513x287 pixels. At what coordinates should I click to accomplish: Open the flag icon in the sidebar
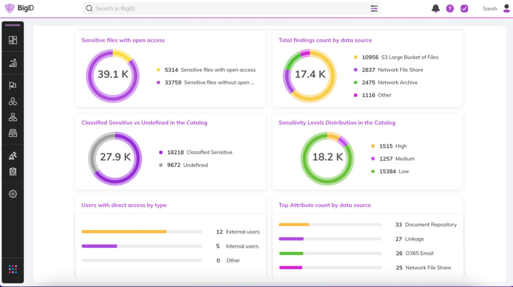13,85
